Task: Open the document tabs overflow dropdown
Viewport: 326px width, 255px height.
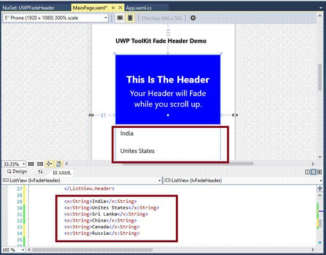Action: click(x=320, y=8)
